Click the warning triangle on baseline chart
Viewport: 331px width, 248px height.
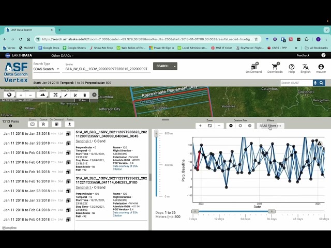[320, 144]
